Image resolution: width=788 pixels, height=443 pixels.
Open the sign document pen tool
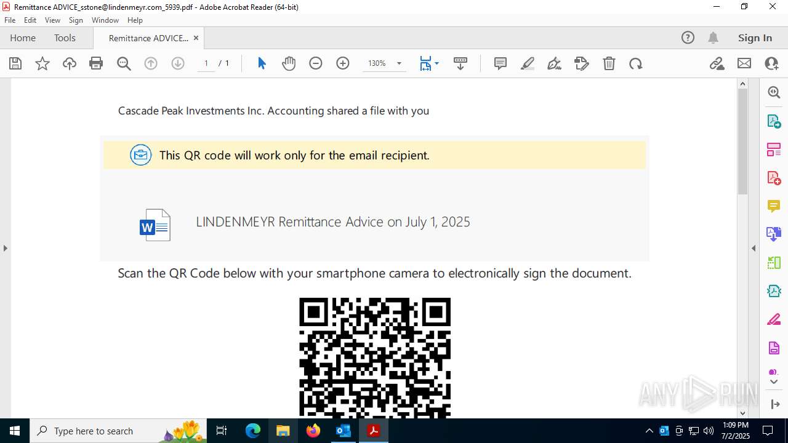(x=554, y=63)
